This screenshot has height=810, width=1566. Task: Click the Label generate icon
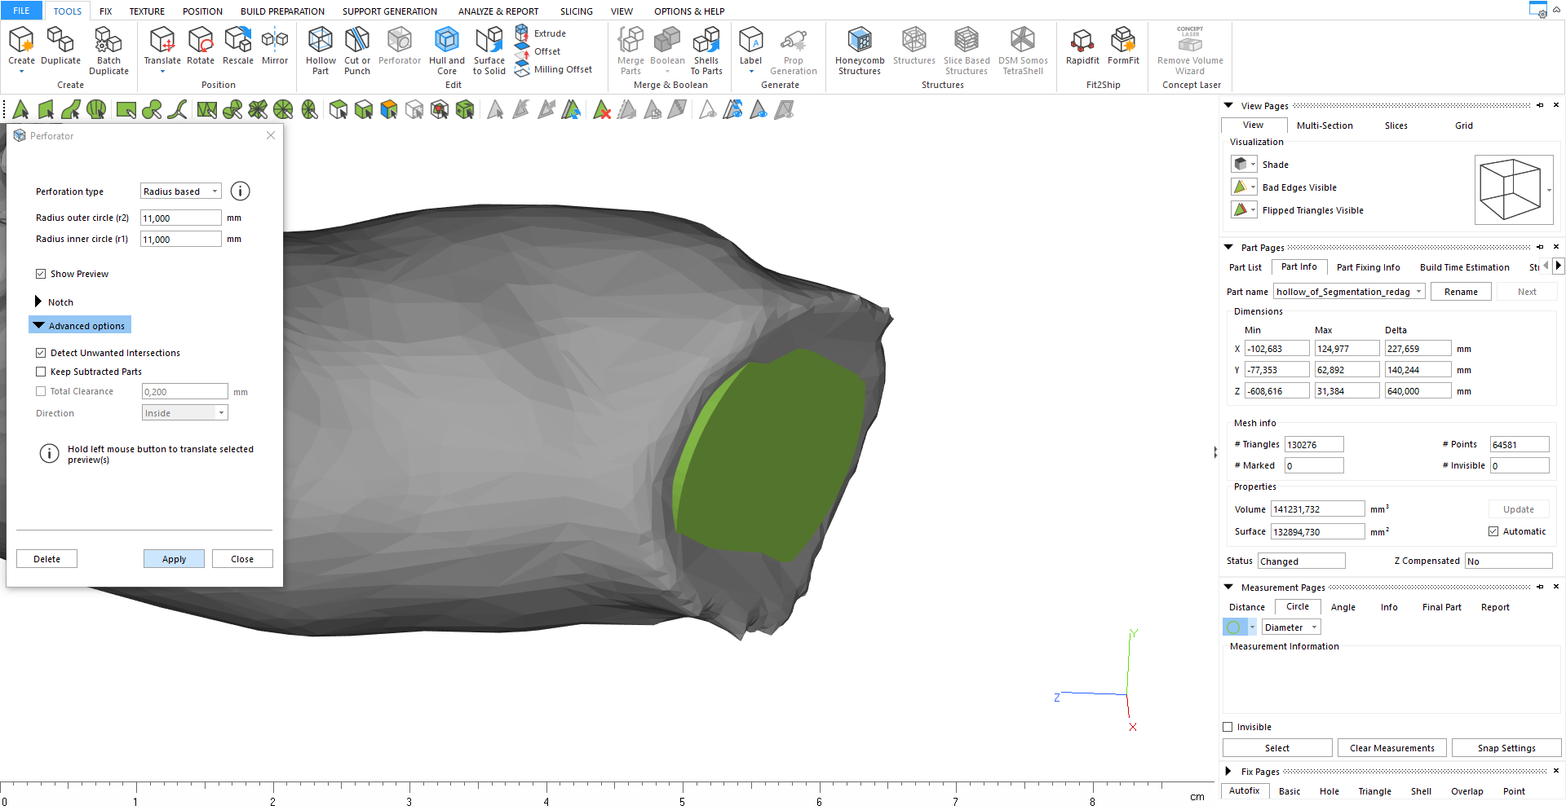click(x=750, y=40)
